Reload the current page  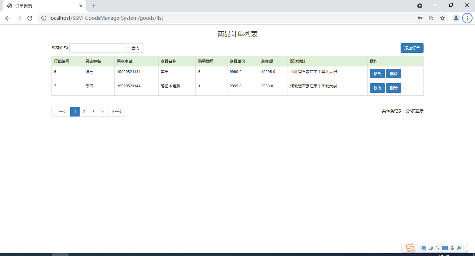(x=30, y=18)
